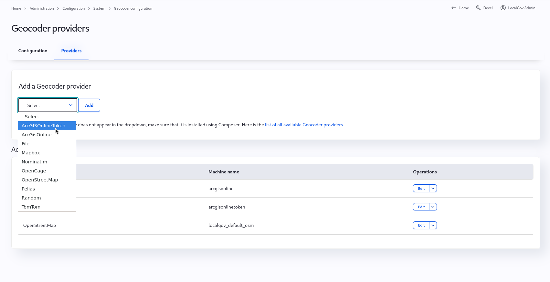Click the Home breadcrumb link

[16, 8]
